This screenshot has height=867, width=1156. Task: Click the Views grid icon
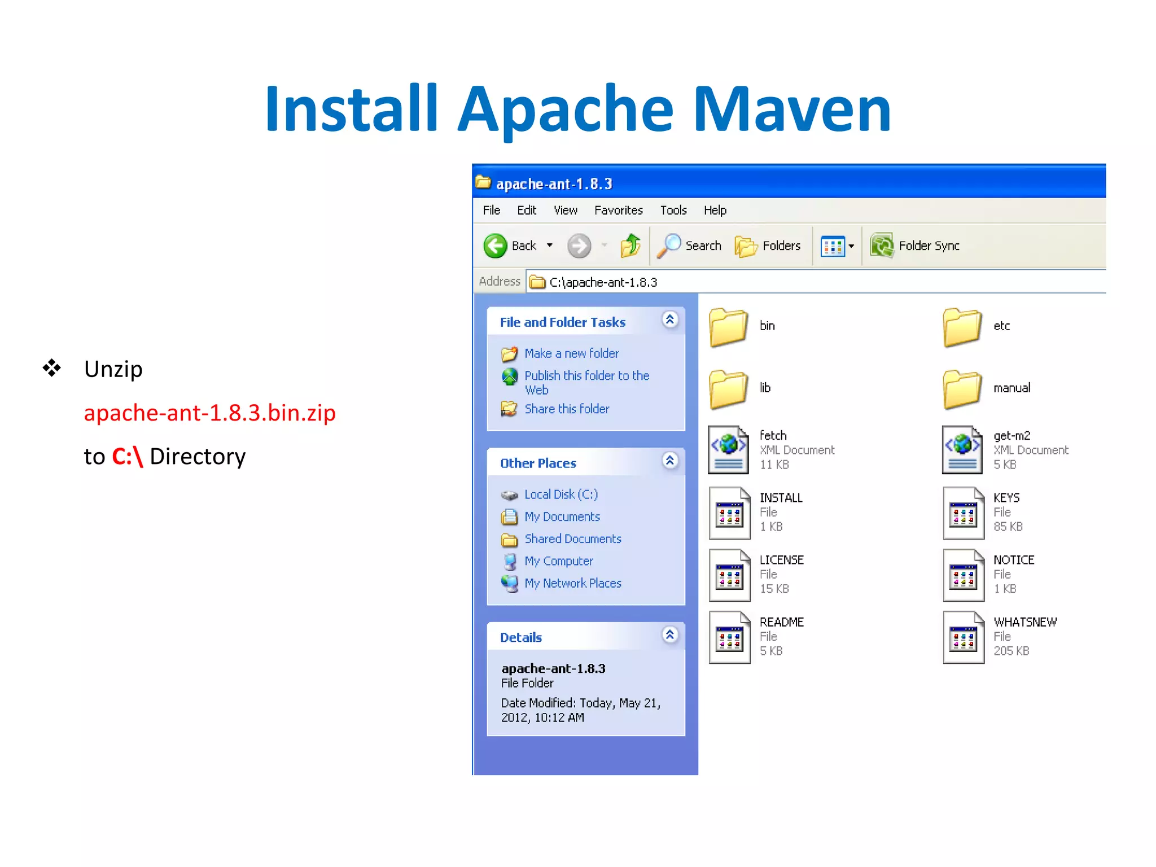coord(833,246)
